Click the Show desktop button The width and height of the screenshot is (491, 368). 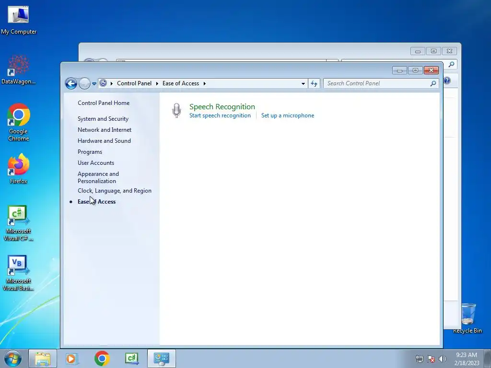488,359
